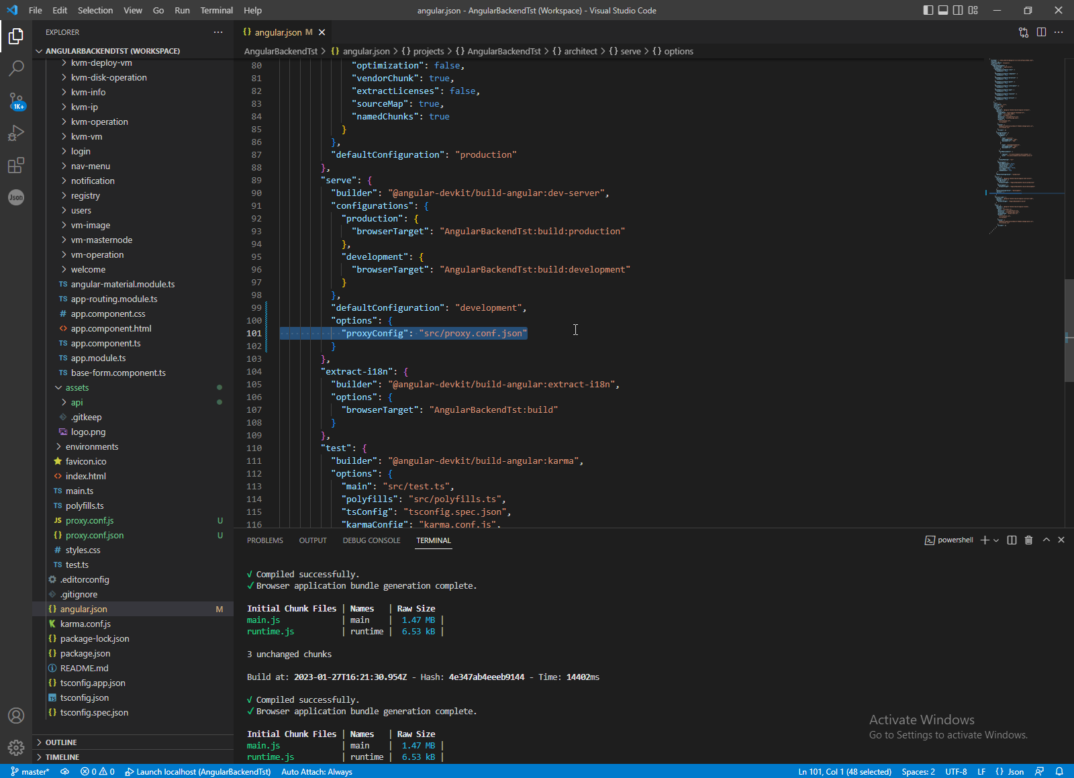Split the terminal panel
The width and height of the screenshot is (1074, 778).
(1012, 540)
